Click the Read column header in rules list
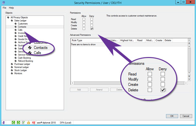The height and width of the screenshot is (126, 196). pyautogui.click(x=141, y=40)
